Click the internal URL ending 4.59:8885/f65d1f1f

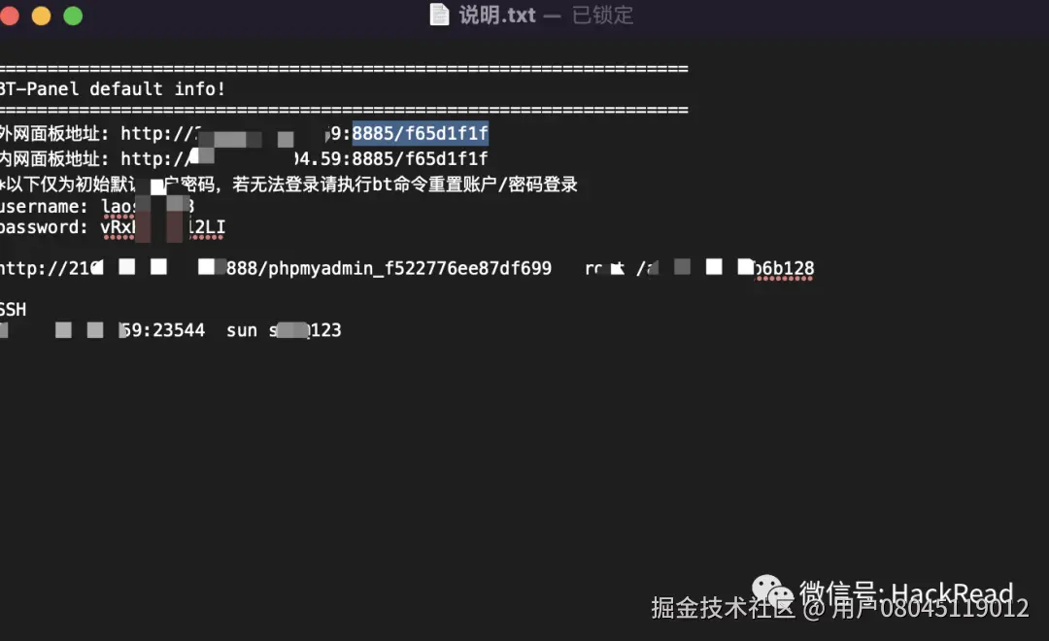click(391, 158)
